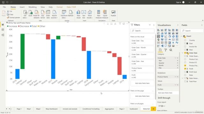Remove Day from Order Date hierarchy
Image resolution: width=204 pixels, height=114 pixels.
[x=178, y=68]
